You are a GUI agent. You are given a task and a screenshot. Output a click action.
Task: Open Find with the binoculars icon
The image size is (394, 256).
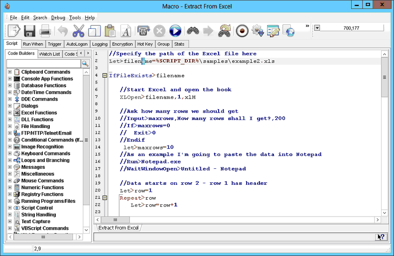[193, 31]
